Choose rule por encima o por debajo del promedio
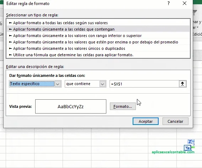 pyautogui.click(x=98, y=42)
